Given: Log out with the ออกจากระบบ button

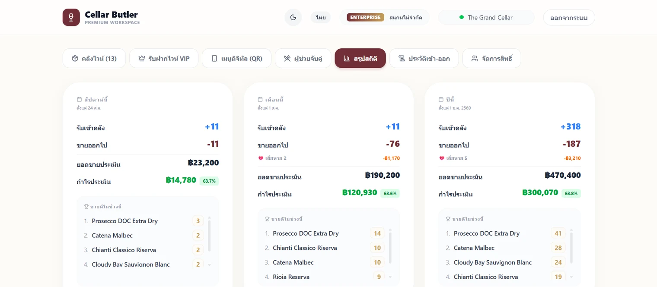Looking at the screenshot, I should tap(569, 18).
